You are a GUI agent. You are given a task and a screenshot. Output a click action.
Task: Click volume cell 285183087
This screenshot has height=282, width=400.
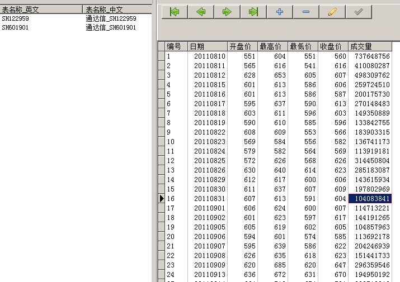coord(370,170)
